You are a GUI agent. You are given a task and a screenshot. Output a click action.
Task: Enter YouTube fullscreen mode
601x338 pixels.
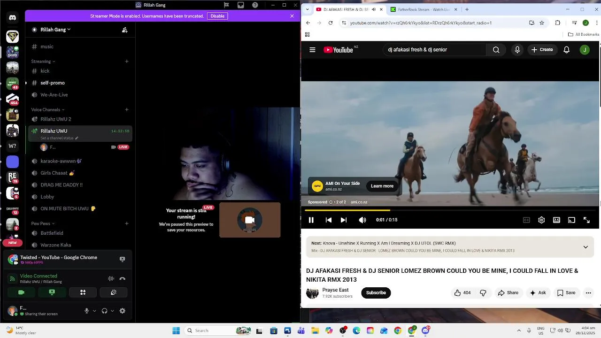click(586, 220)
